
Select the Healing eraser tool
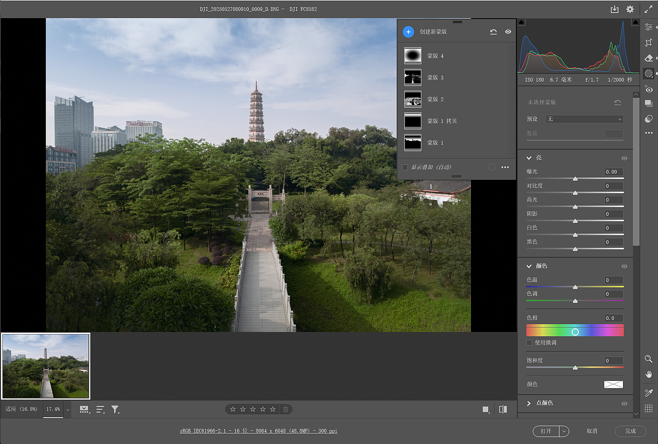(649, 58)
